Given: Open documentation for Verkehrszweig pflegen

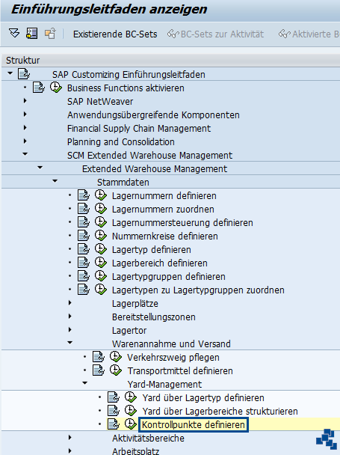Looking at the screenshot, I should (99, 357).
